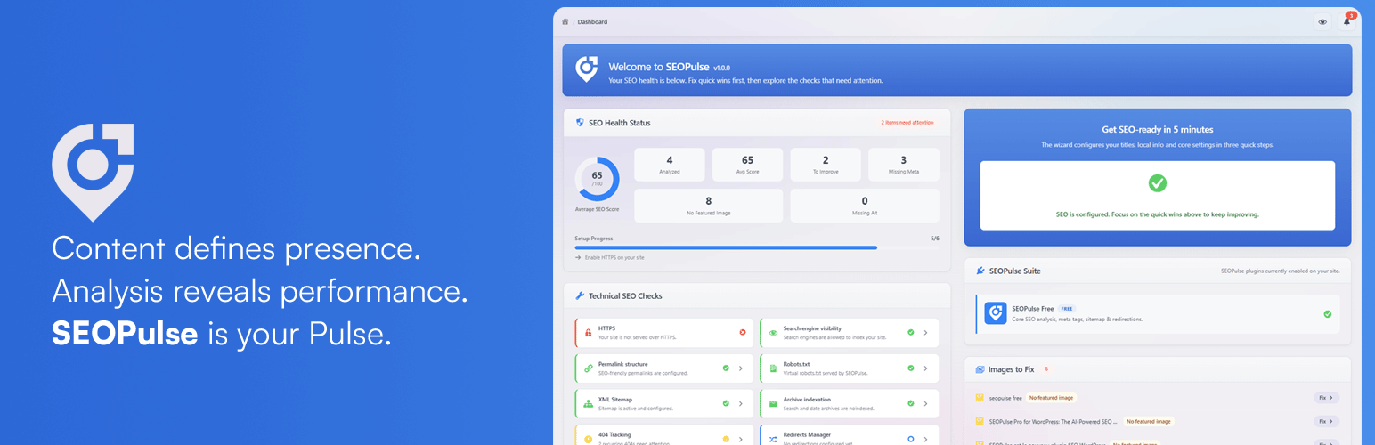Viewport: 1375px width, 445px height.
Task: Click the 'v1.0.0' version label in the banner
Action: click(x=721, y=67)
